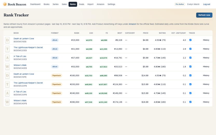Image resolution: width=216 pixels, height=135 pixels.
Task: Open the Series nav item
Action: [x=56, y=4]
